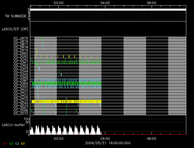The width and height of the screenshot is (194, 148).
Task: Click the 2004/05/21 19:00:00.000 date label
Action: tap(108, 143)
